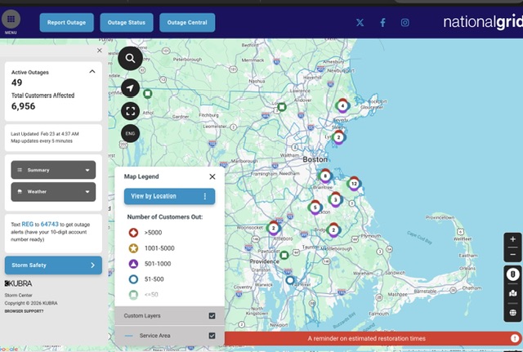Open the X (Twitter) social link

360,23
